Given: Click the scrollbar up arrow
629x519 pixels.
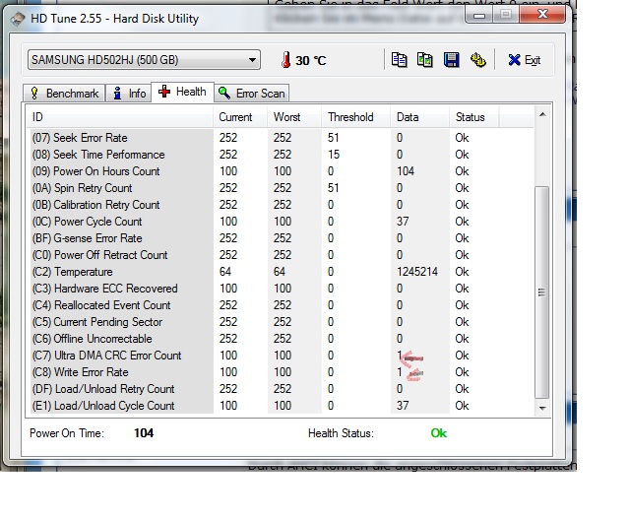Looking at the screenshot, I should (x=542, y=115).
